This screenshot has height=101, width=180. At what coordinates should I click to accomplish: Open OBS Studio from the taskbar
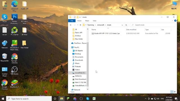pyautogui.click(x=81, y=98)
